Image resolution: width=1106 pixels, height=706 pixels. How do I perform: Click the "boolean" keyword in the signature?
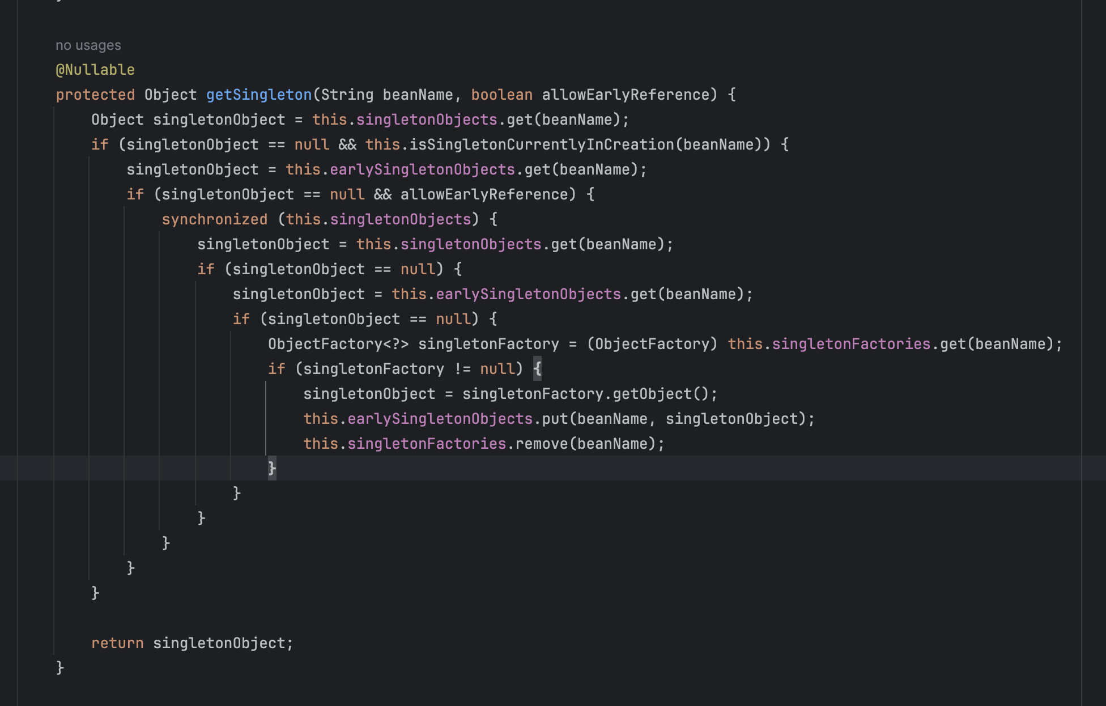point(502,95)
